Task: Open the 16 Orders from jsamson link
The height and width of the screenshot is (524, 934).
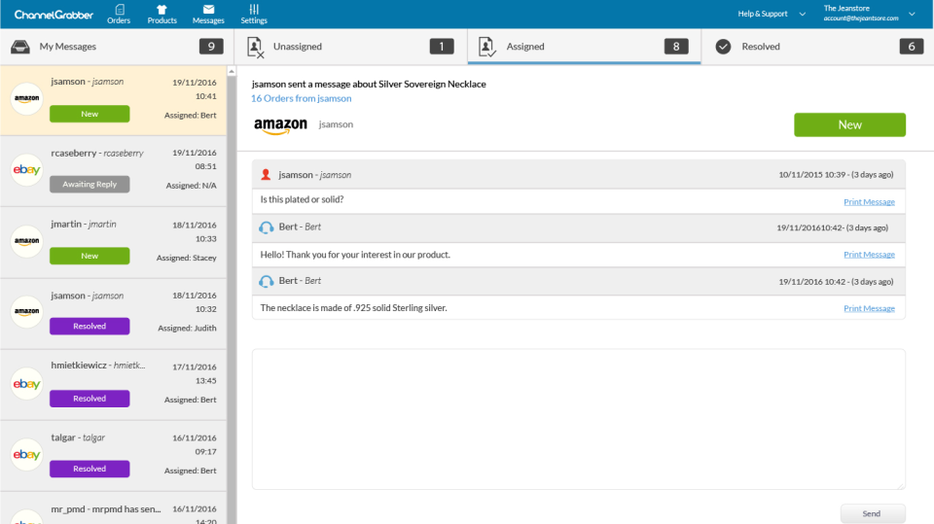Action: coord(301,99)
